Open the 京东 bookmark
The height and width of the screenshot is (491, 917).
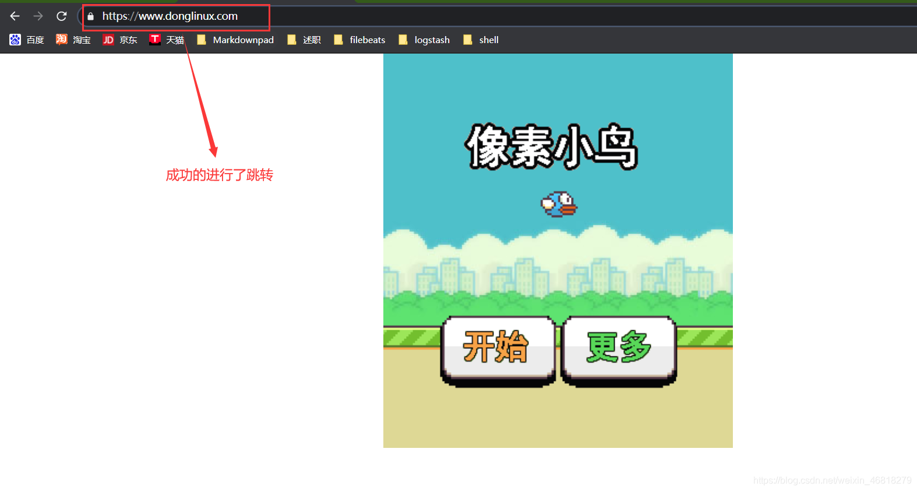click(120, 40)
